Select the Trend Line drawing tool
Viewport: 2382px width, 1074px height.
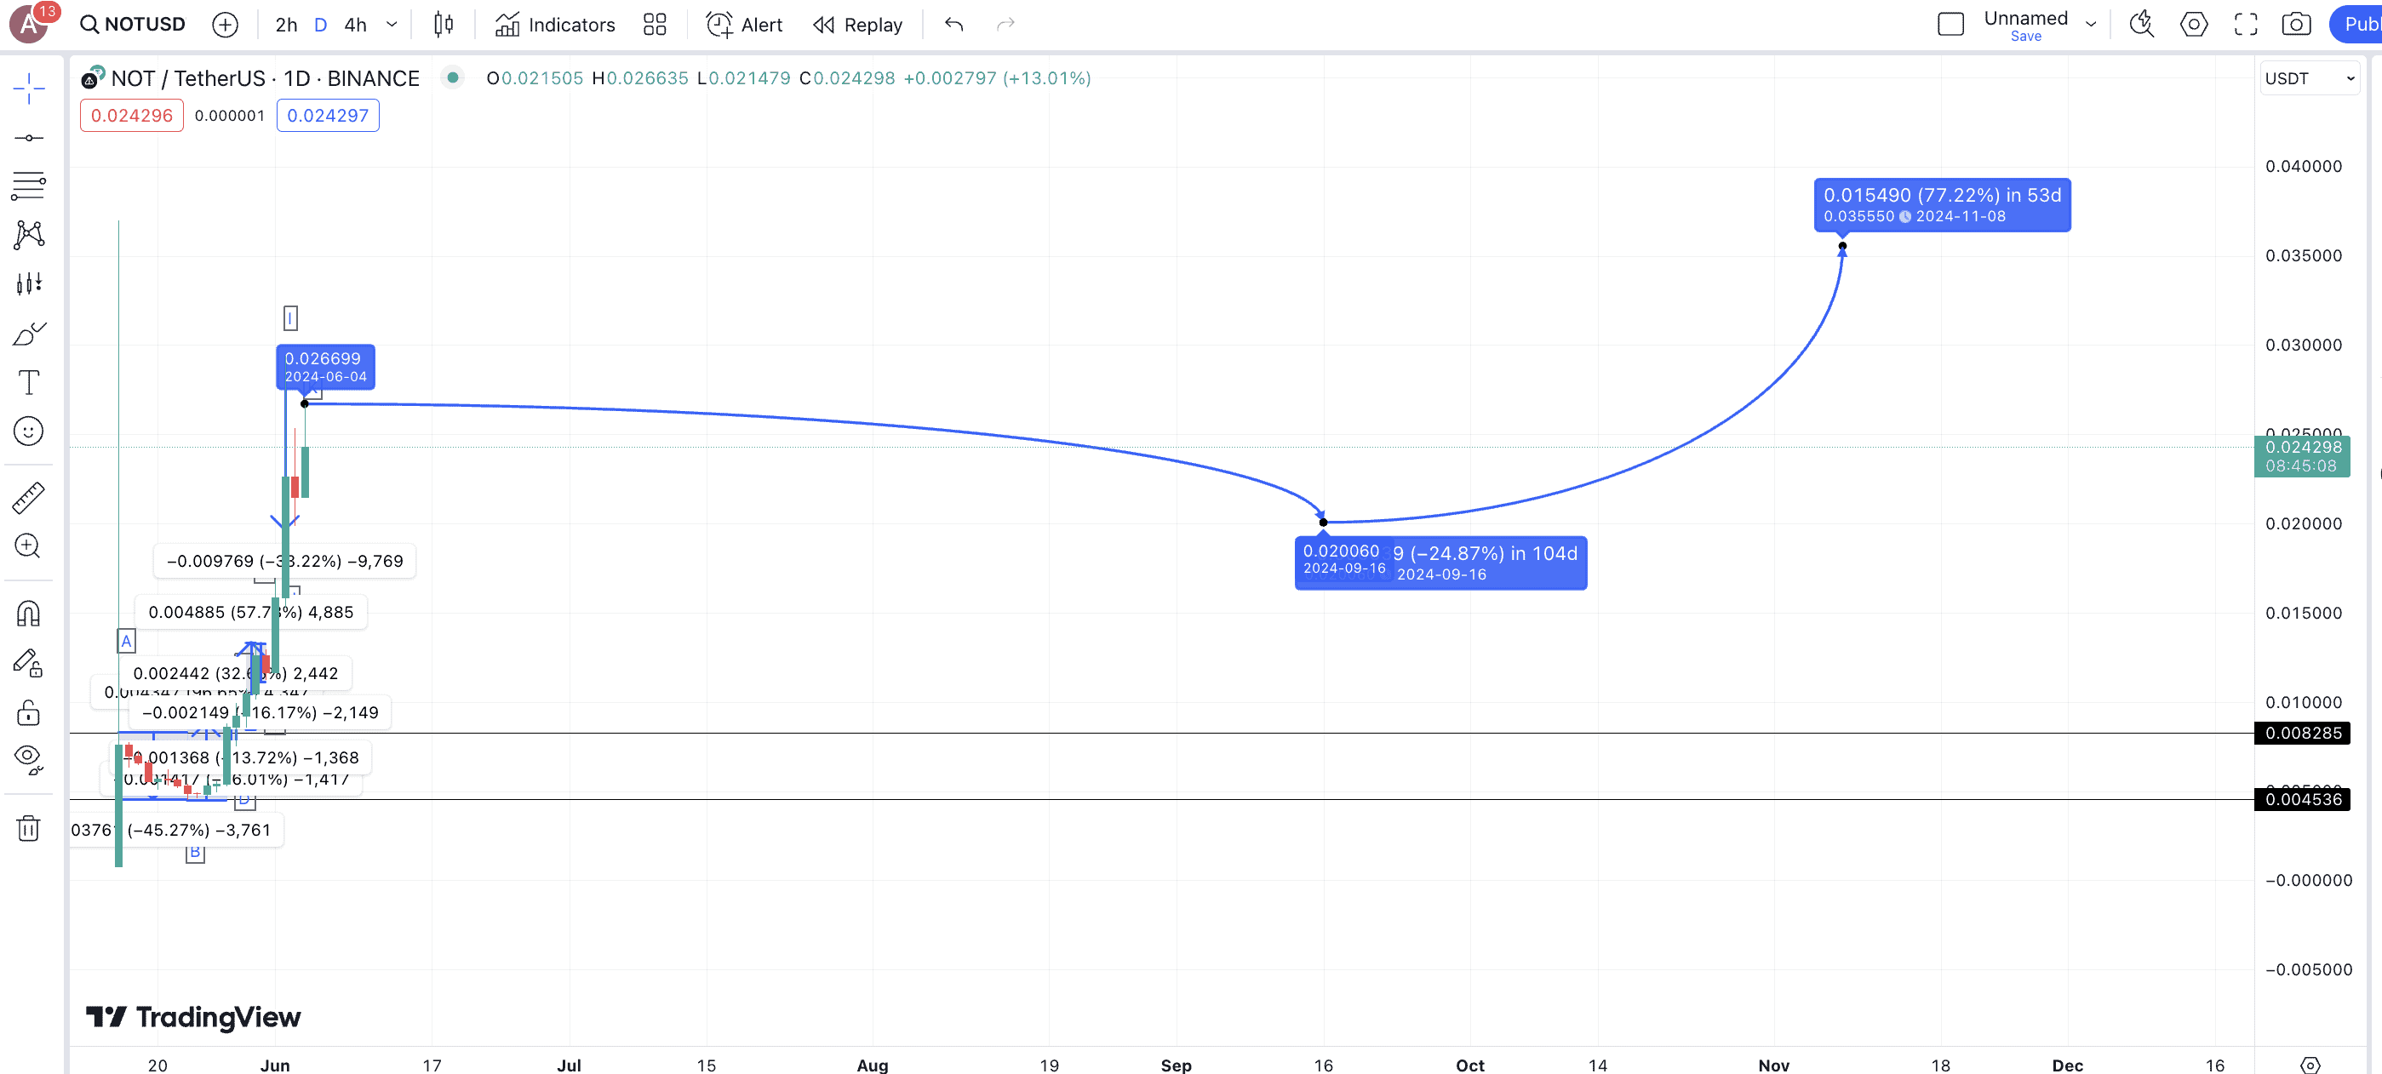(x=29, y=138)
